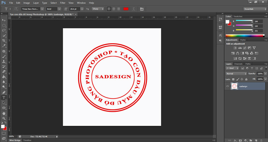The image size is (268, 142).
Task: Open the Sharp anti-aliasing dropdown
Action: (x=98, y=9)
